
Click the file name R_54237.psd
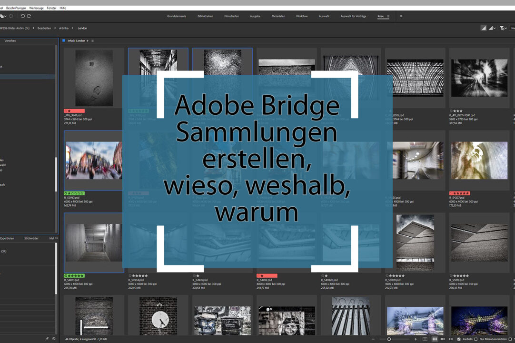(x=457, y=198)
